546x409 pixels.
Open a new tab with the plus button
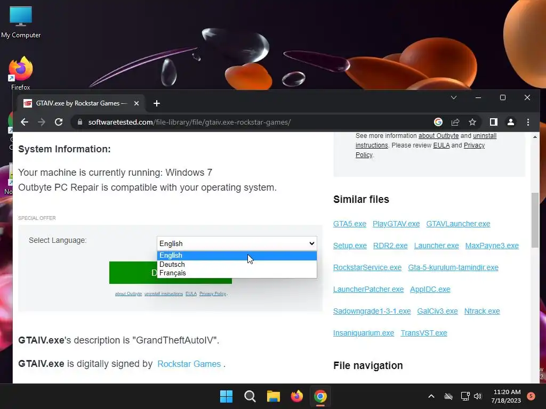[x=157, y=103]
